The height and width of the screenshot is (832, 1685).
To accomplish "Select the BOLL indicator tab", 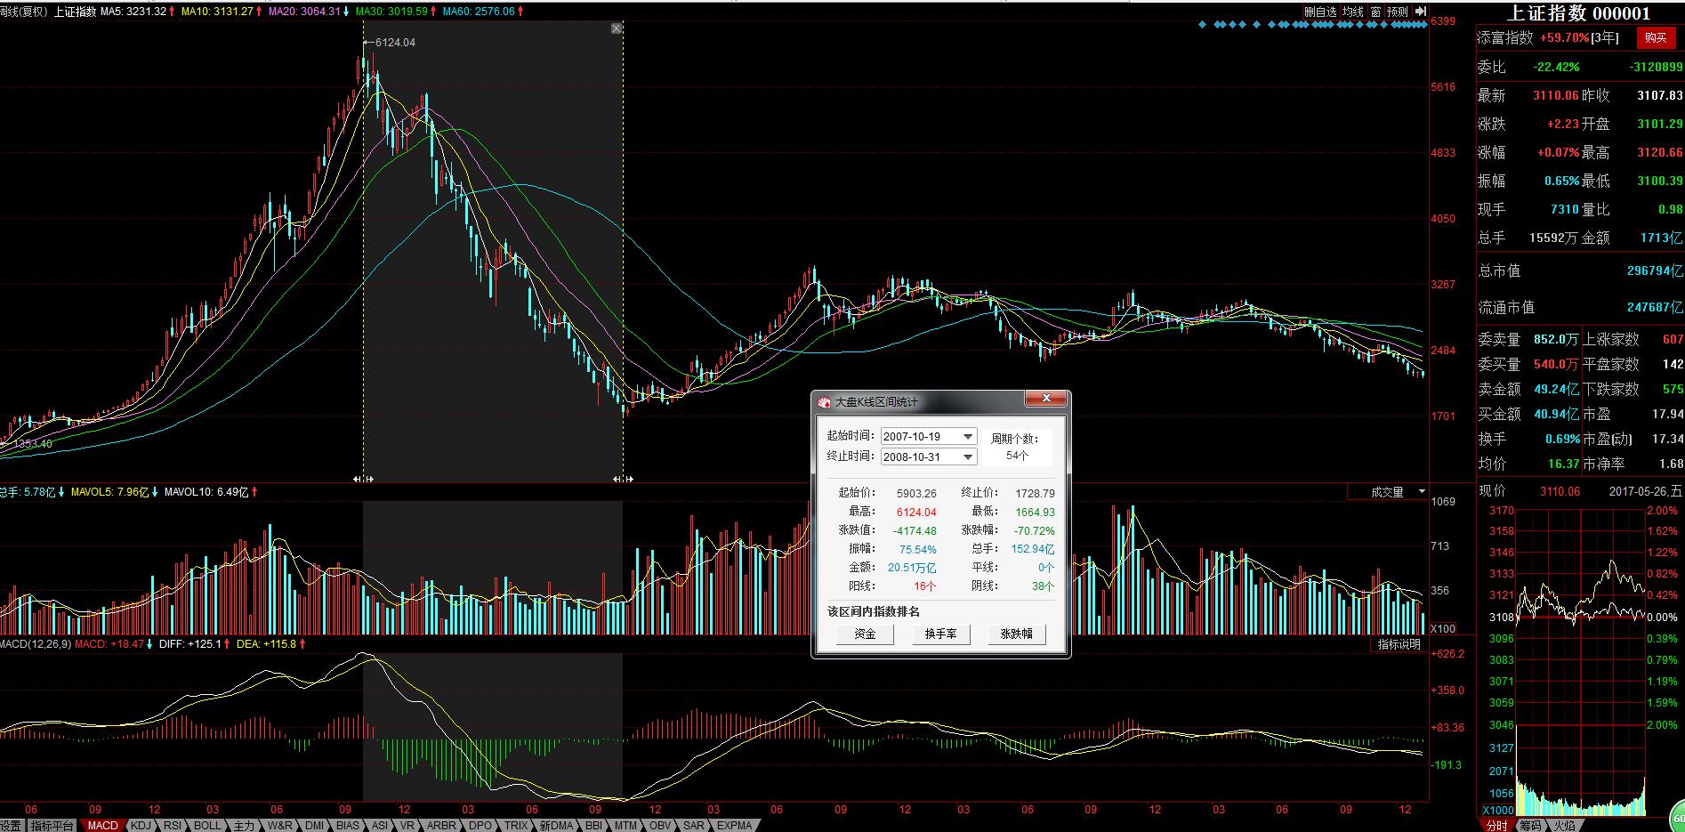I will click(x=207, y=825).
